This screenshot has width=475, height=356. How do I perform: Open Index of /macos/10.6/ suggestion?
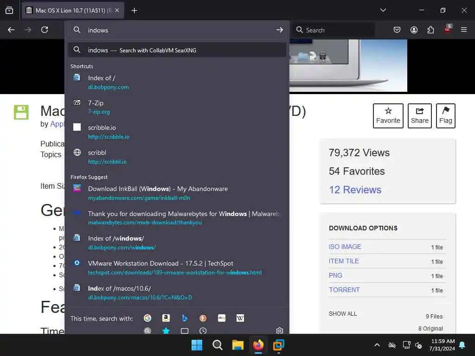177,293
